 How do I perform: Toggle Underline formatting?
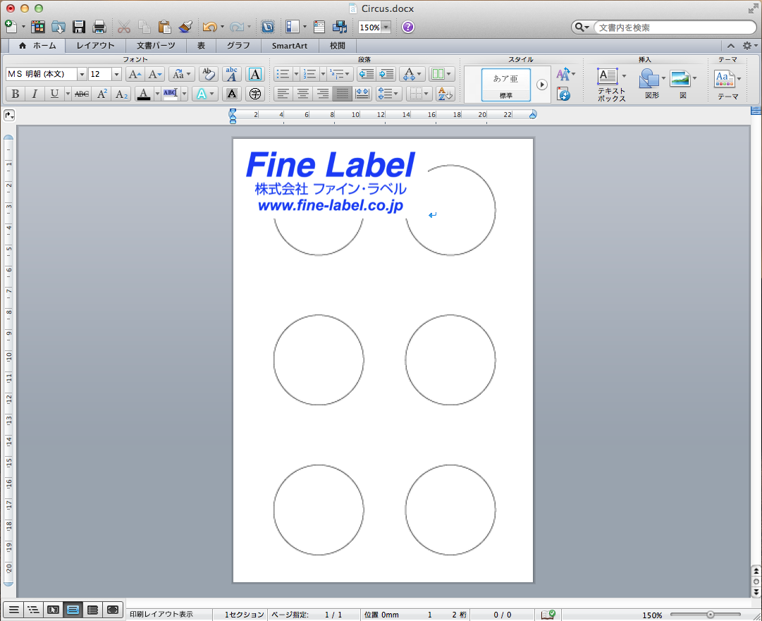pyautogui.click(x=54, y=94)
